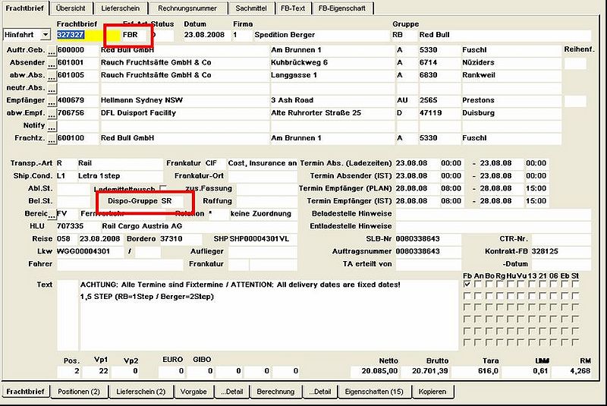
Task: Click the Netto value 20.085,00
Action: [x=375, y=371]
